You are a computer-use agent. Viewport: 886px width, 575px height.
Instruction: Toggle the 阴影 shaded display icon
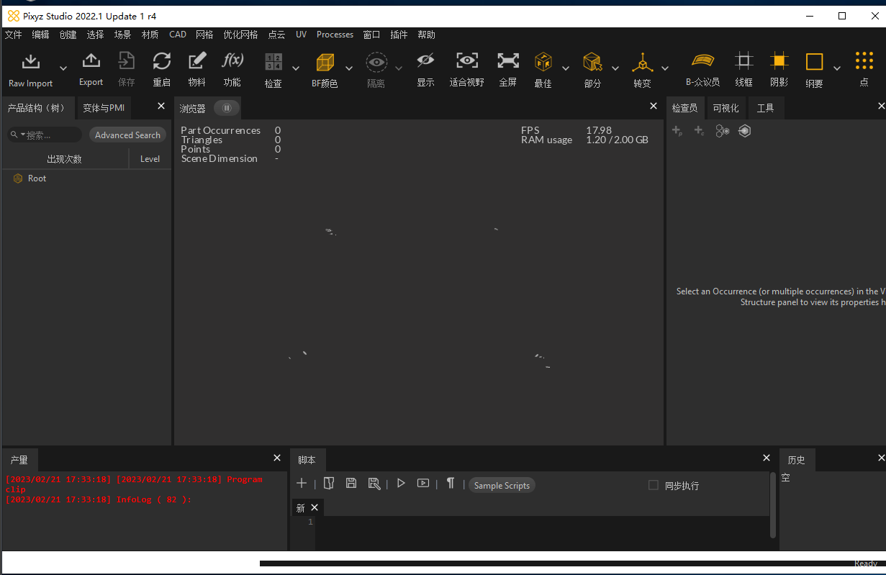pyautogui.click(x=779, y=61)
